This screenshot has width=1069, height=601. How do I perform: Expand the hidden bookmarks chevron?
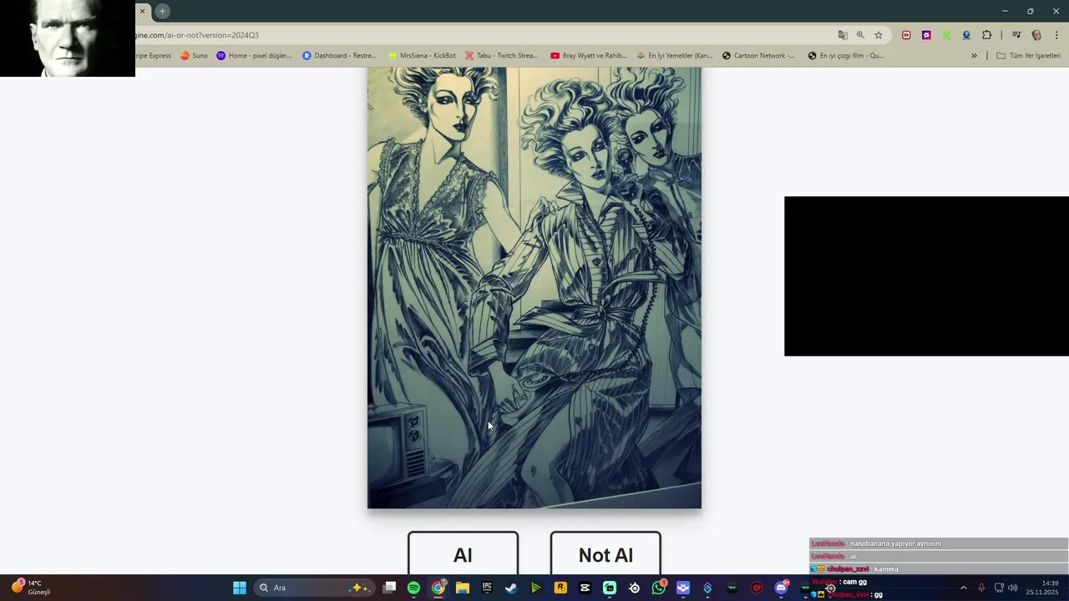(974, 56)
